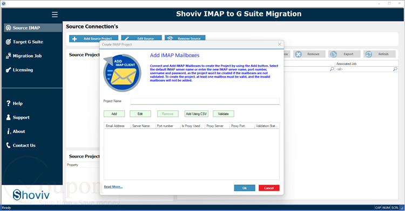Viewport: 405px width, 211px height.
Task: Open About from sidebar
Action: (19, 131)
